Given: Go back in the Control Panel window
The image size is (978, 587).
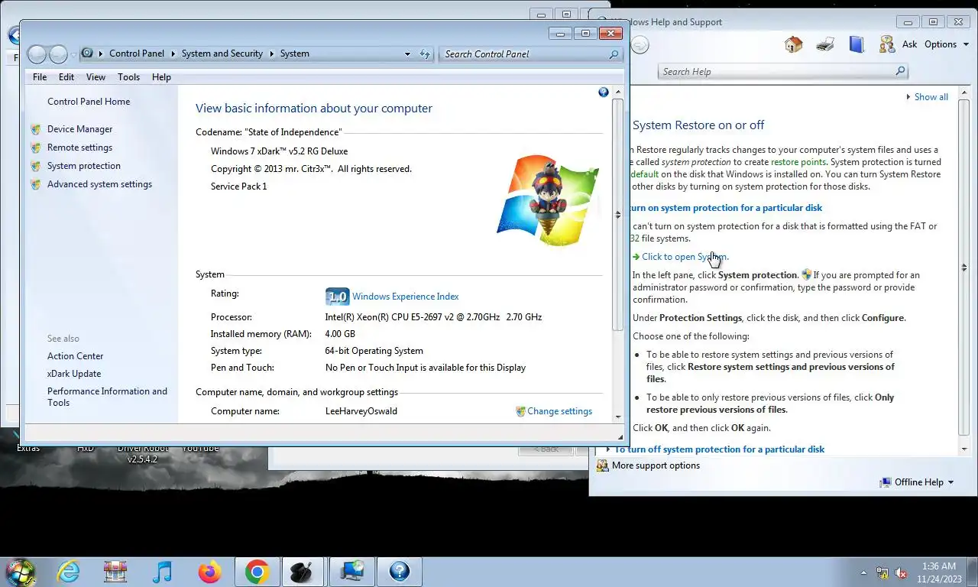Looking at the screenshot, I should pyautogui.click(x=37, y=54).
